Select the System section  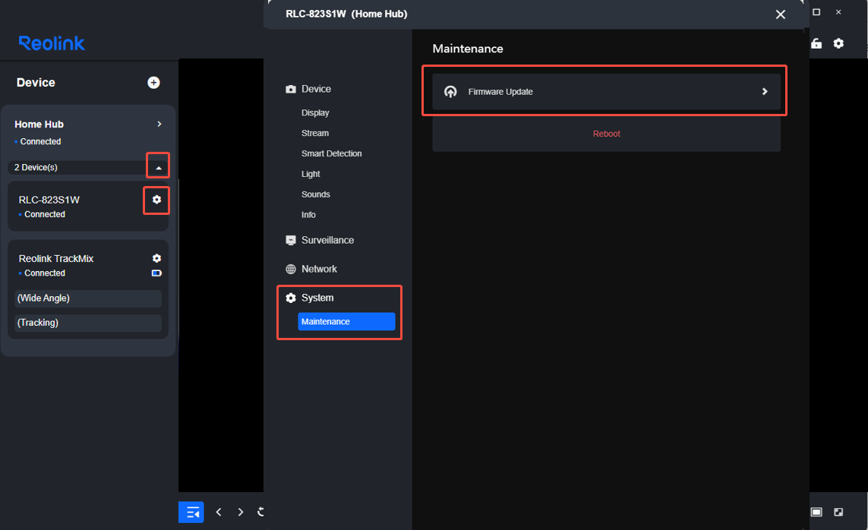[x=317, y=298]
